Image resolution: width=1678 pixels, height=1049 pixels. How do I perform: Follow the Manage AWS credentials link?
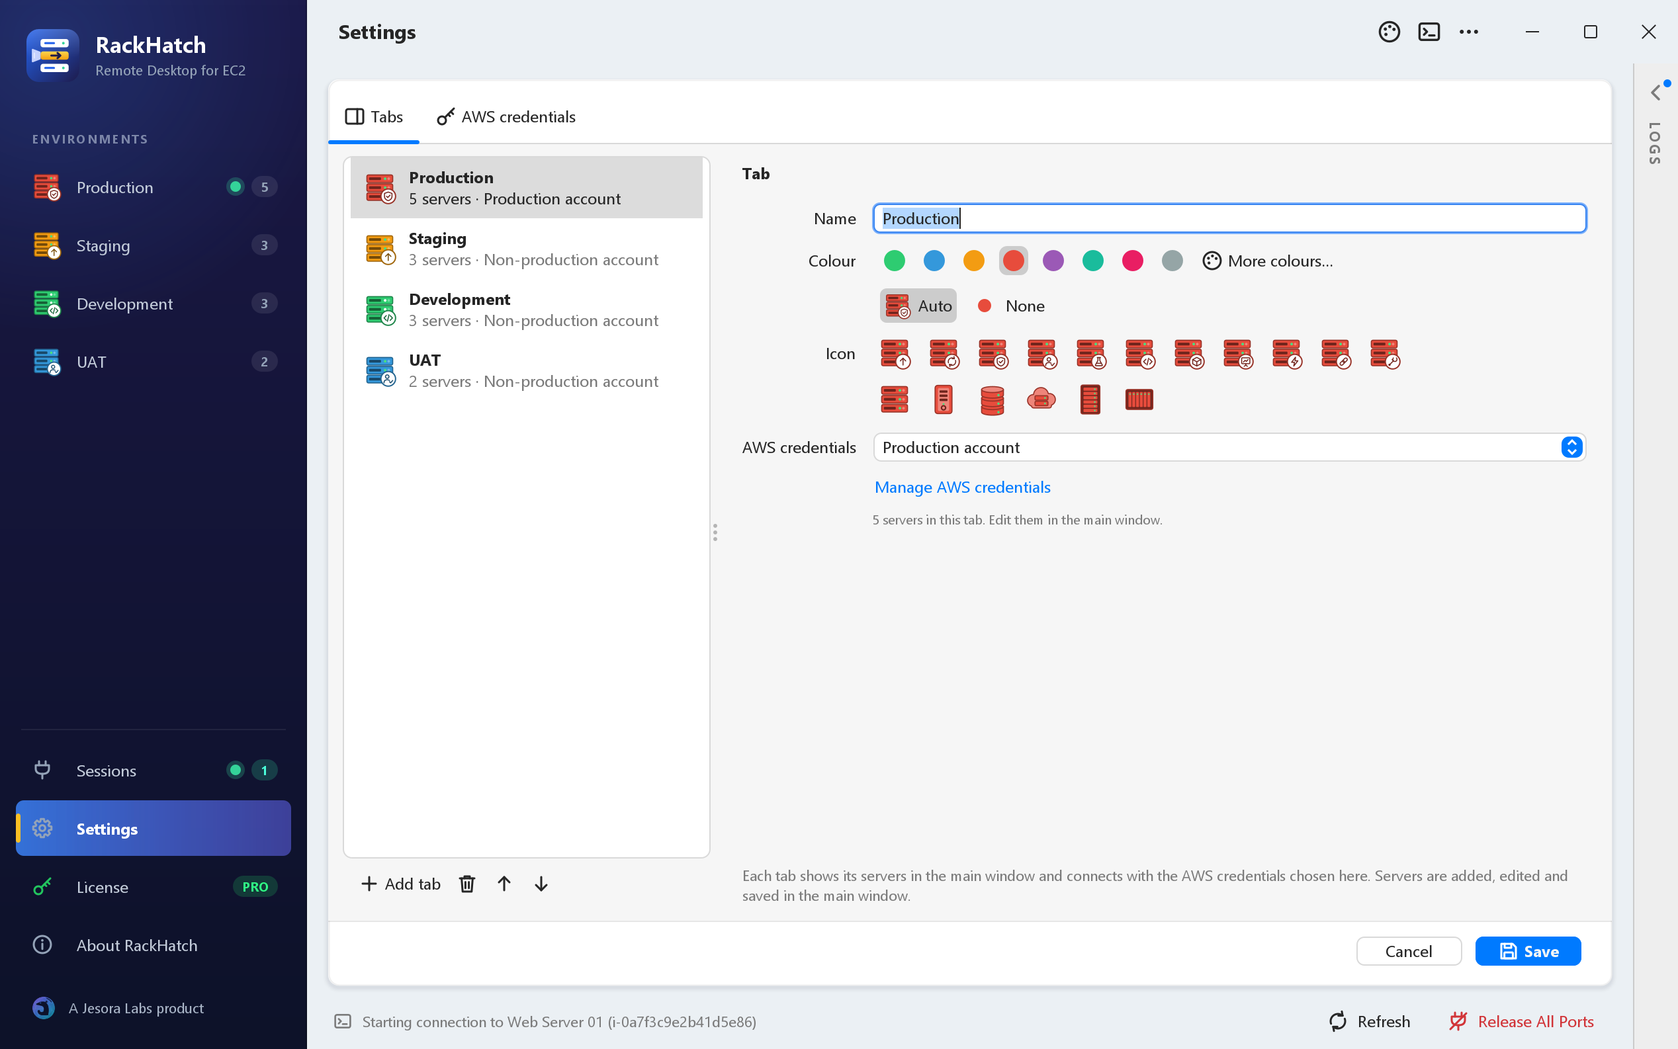(x=962, y=487)
